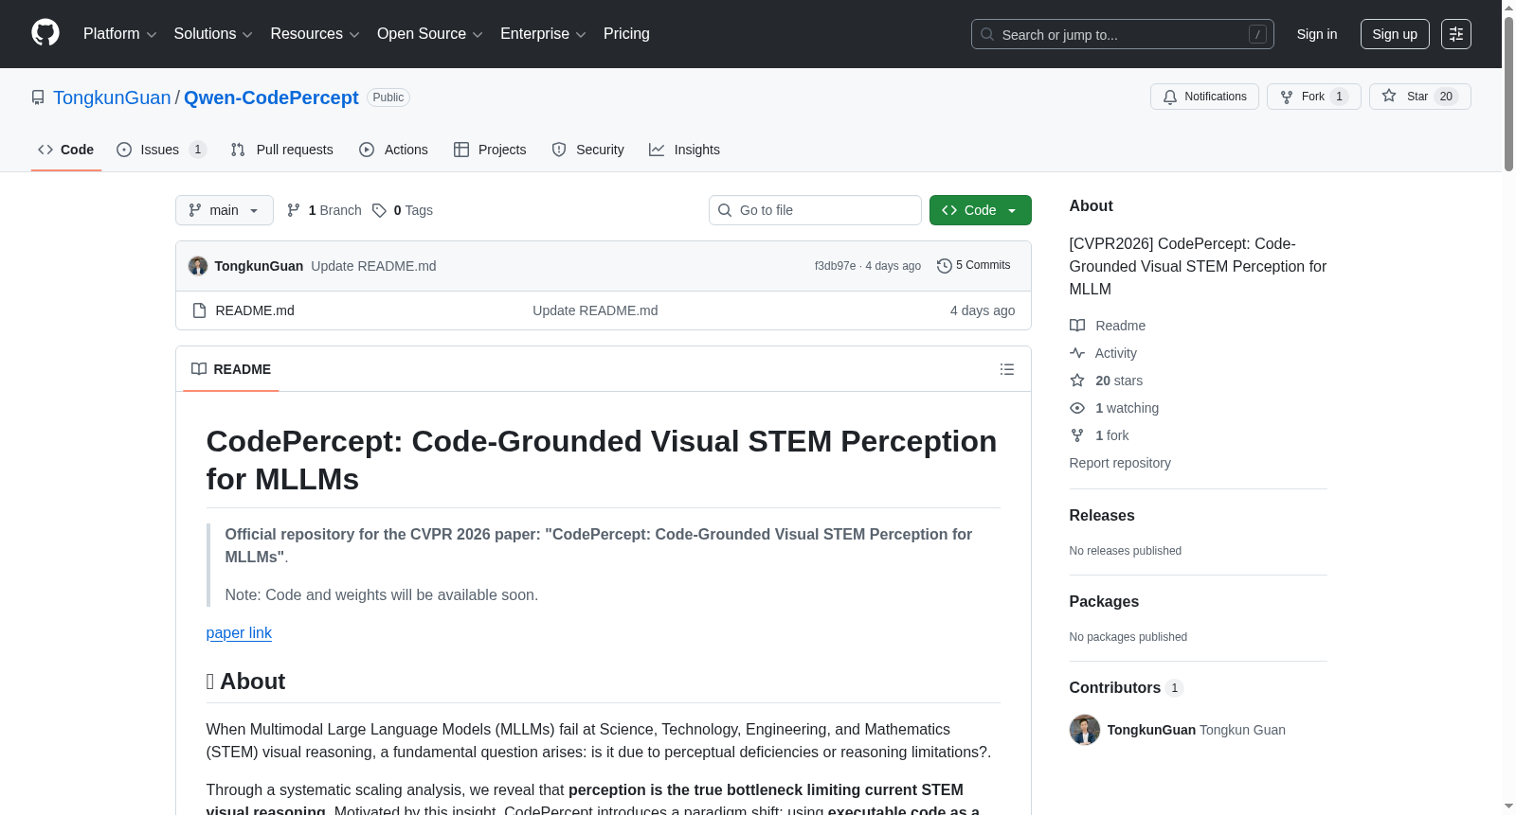Expand the Platform menu
This screenshot has width=1516, height=815.
coord(120,34)
